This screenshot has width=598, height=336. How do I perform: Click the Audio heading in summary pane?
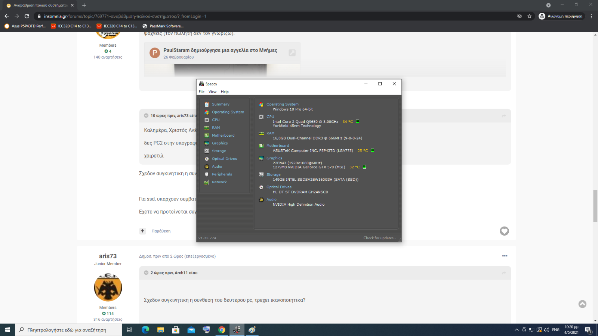point(271,200)
